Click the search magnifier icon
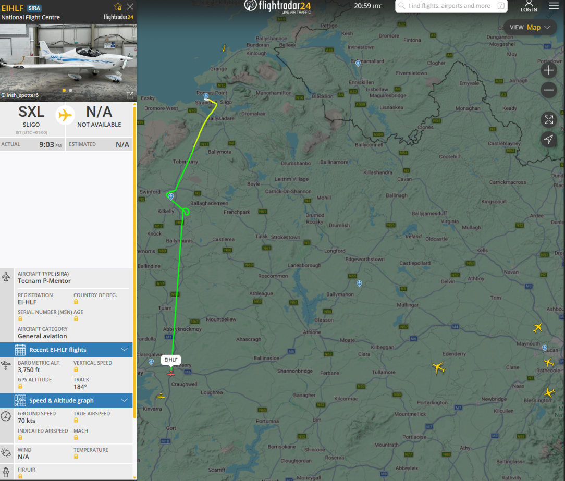This screenshot has width=565, height=481. tap(402, 6)
